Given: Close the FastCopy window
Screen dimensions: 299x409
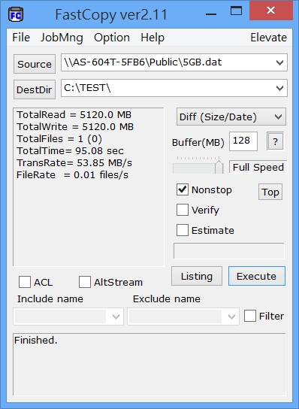Looking at the screenshot, I should click(271, 11).
